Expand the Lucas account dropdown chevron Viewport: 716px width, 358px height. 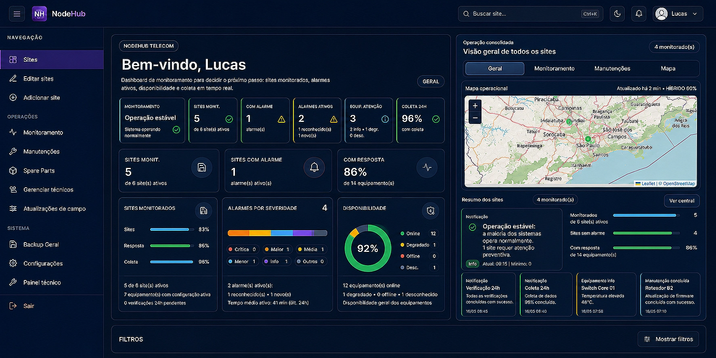[x=695, y=14]
